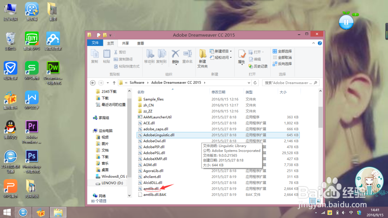Screen dimensions: 388x218
Task: Click Invert selection (反向选择)
Action: click(282, 64)
